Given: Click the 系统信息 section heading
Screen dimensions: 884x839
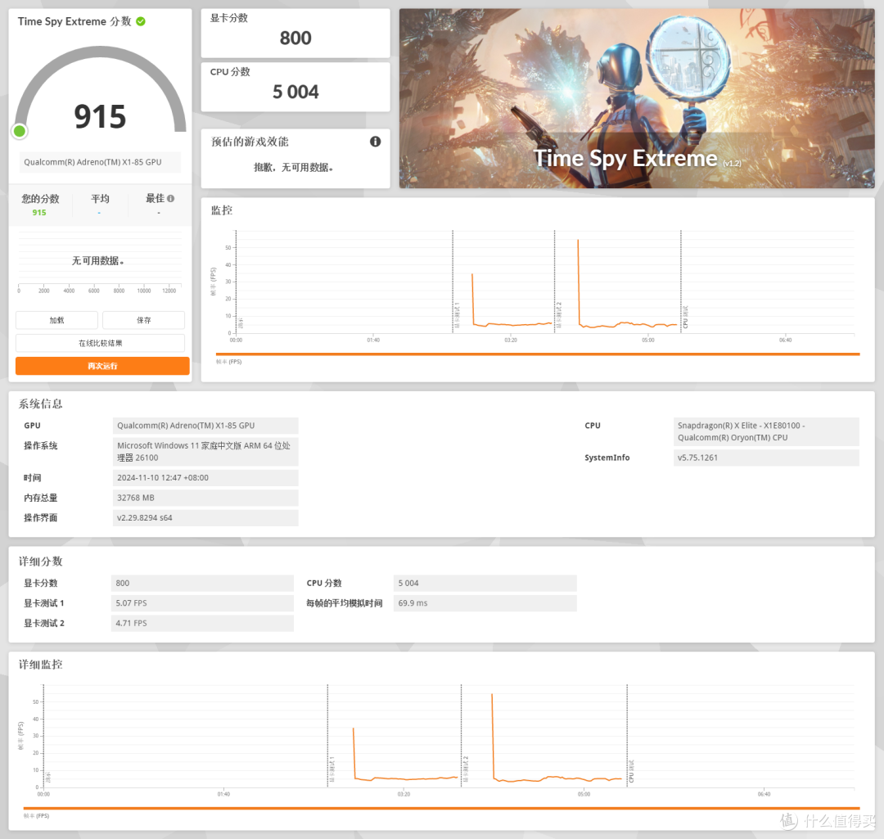Looking at the screenshot, I should pyautogui.click(x=41, y=404).
